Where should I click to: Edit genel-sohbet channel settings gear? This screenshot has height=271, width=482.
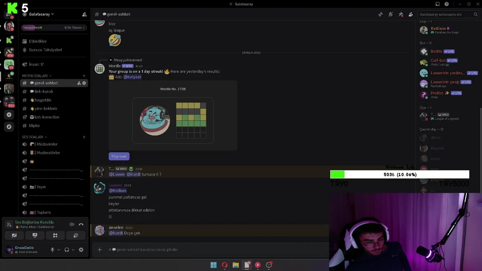(x=84, y=83)
